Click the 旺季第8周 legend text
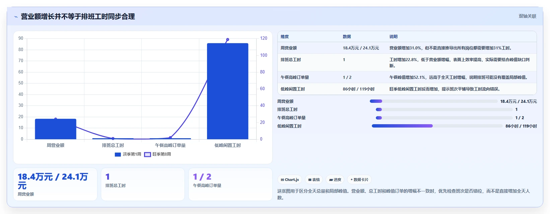The width and height of the screenshot is (550, 214). click(x=162, y=154)
